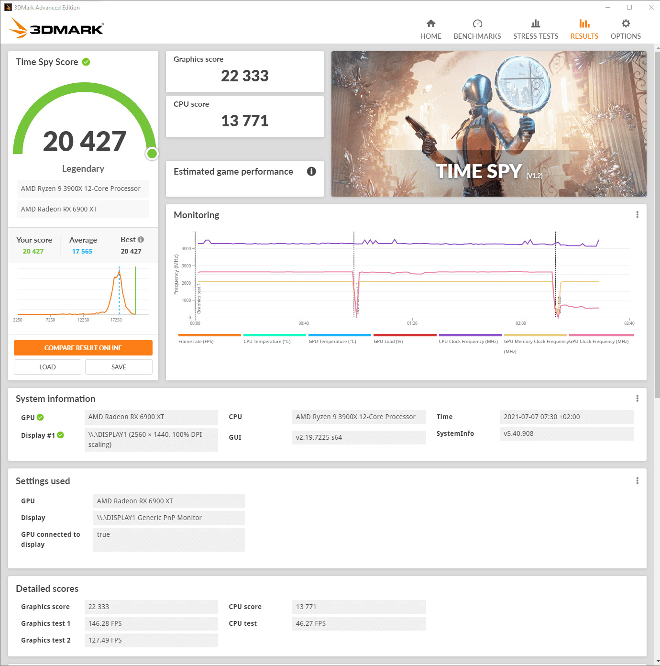
Task: Toggle GPU Clock Frequency legend series
Action: [601, 339]
